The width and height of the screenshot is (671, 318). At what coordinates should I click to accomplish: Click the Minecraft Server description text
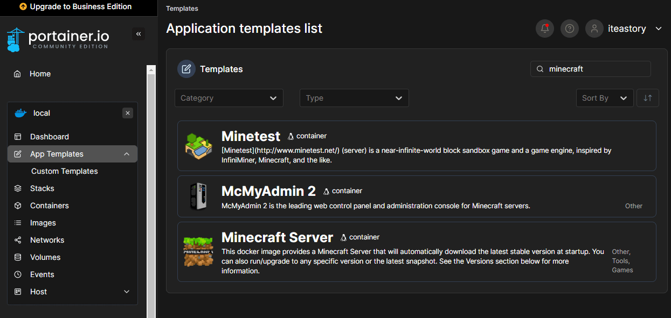click(413, 262)
